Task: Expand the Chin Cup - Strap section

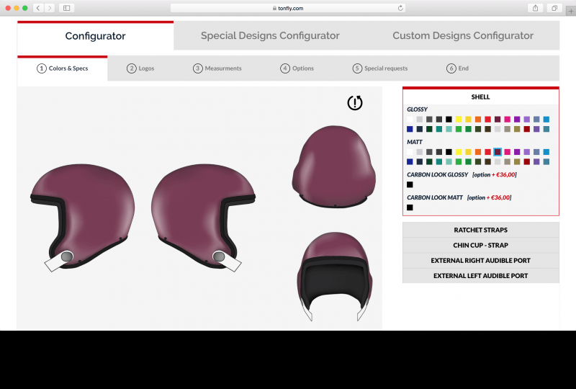Action: pyautogui.click(x=480, y=245)
